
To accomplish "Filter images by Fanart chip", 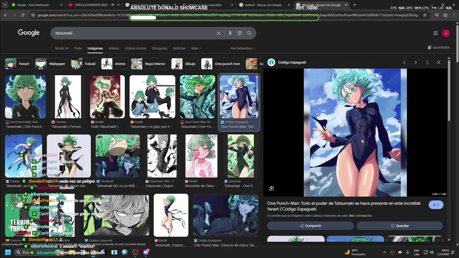I will tap(18, 64).
